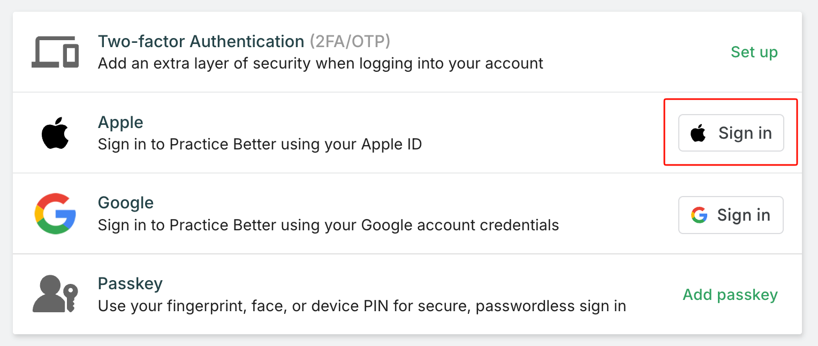The width and height of the screenshot is (818, 346).
Task: Set up two-factor authentication
Action: tap(754, 52)
